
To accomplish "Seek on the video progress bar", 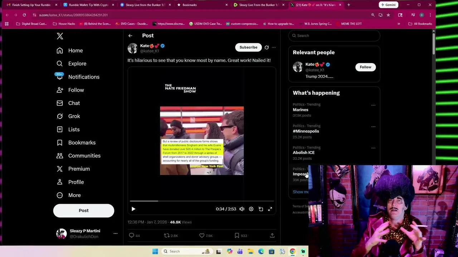I will [202, 201].
